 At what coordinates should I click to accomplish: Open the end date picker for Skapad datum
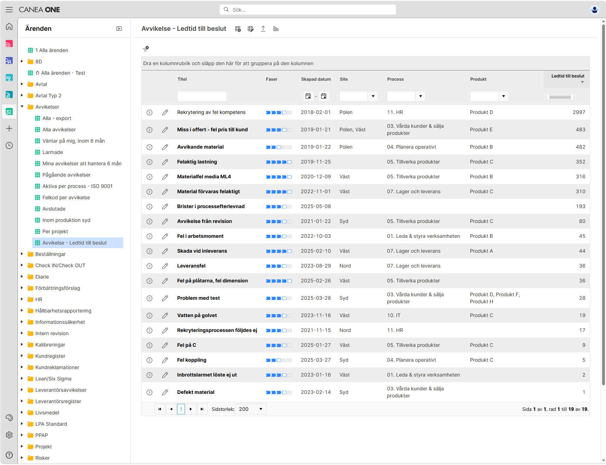tap(324, 96)
